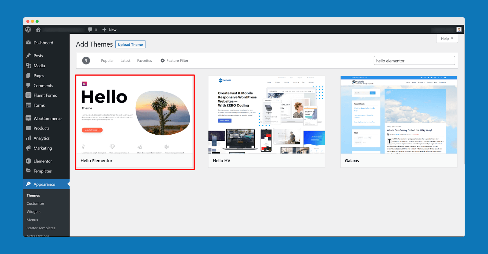Viewport: 488px width, 254px height.
Task: Click the Dashboard gauge icon
Action: click(28, 43)
